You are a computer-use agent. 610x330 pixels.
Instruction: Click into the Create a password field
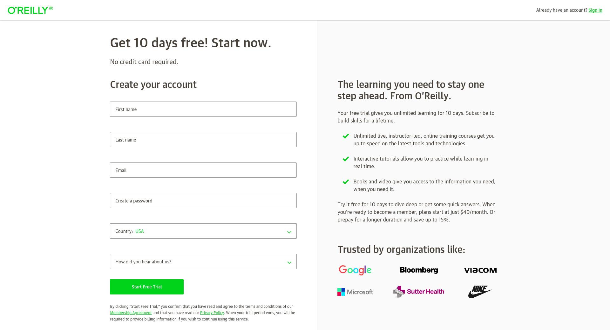[203, 201]
